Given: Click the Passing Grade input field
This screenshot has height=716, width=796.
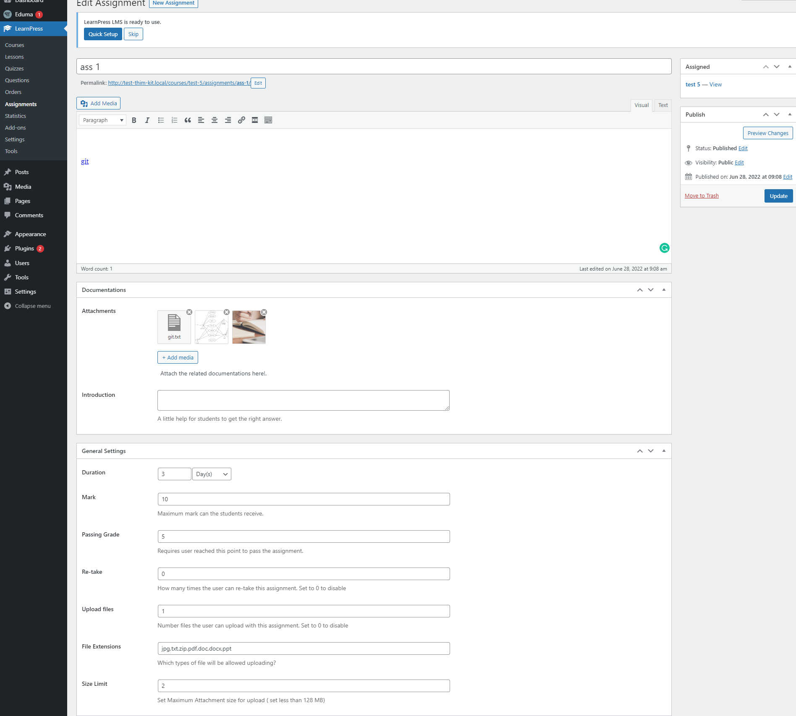Looking at the screenshot, I should click(x=304, y=536).
